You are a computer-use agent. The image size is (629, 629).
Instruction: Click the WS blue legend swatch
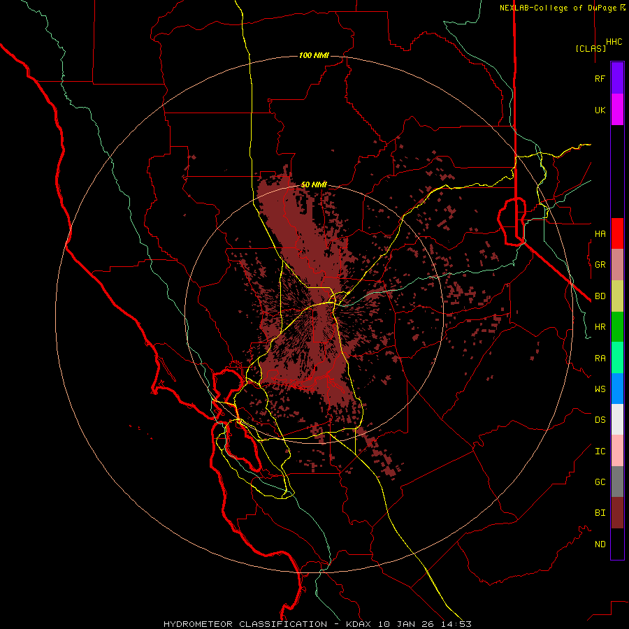pyautogui.click(x=617, y=389)
